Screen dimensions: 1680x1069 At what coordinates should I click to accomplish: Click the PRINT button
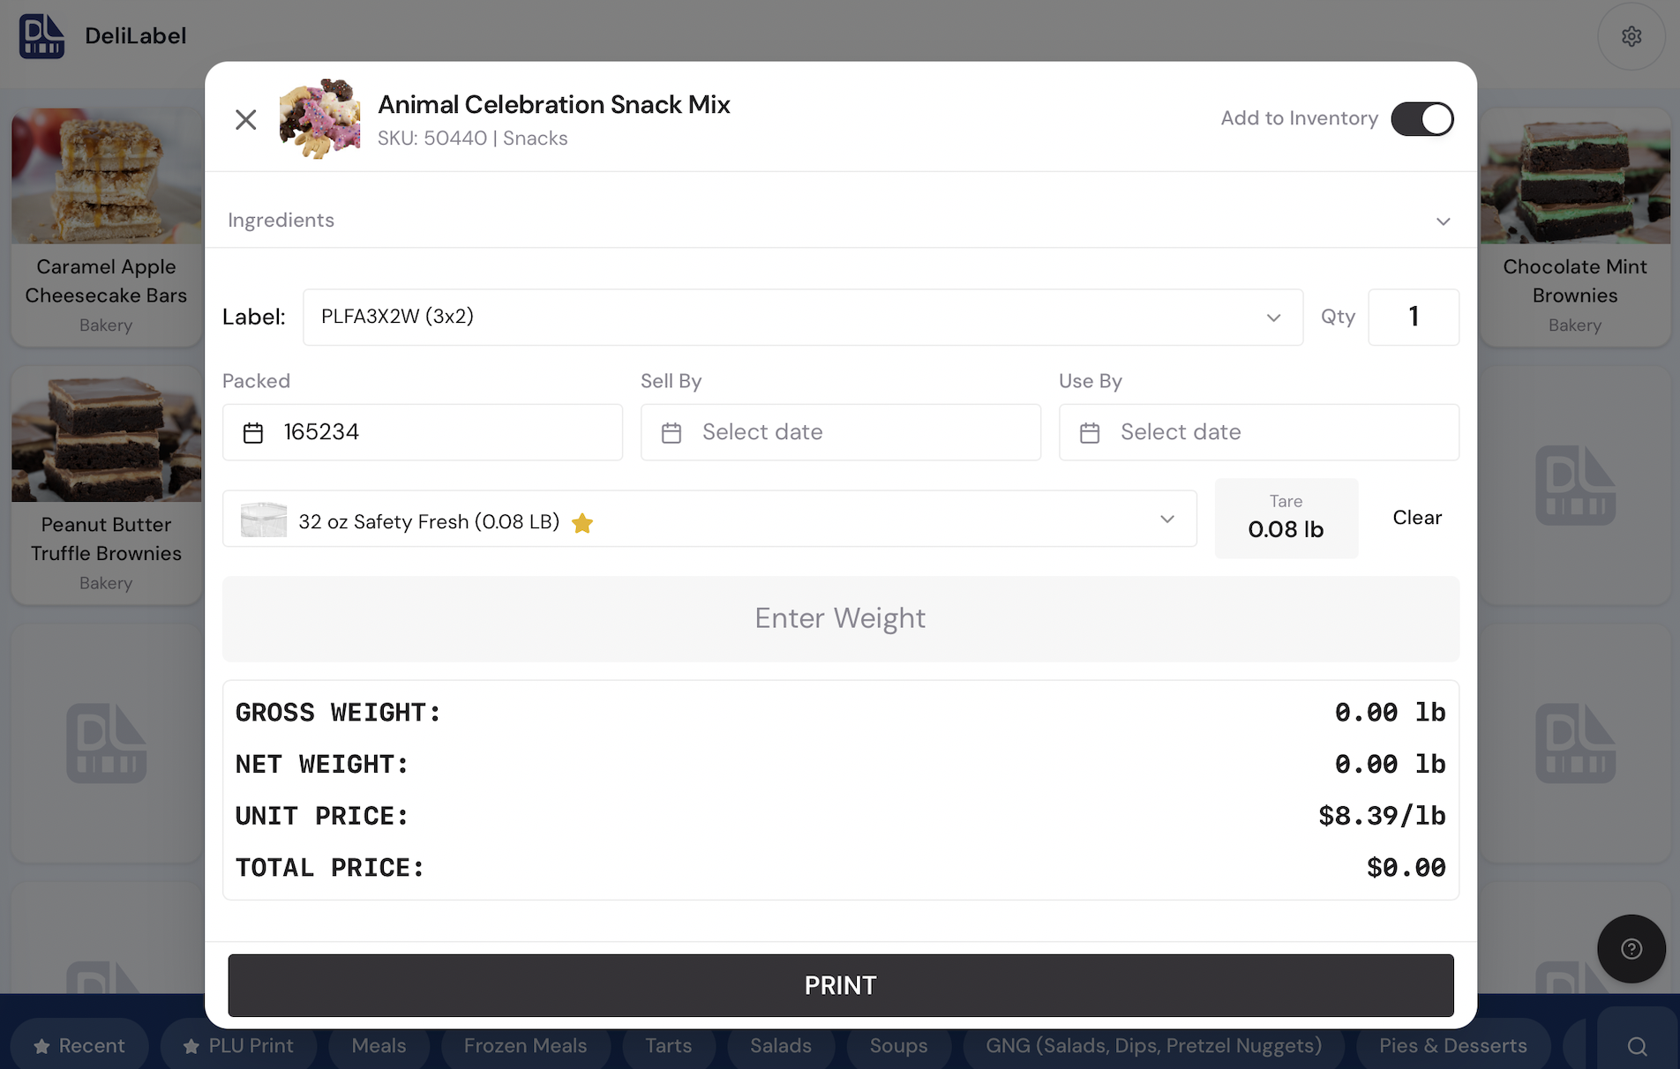click(841, 985)
